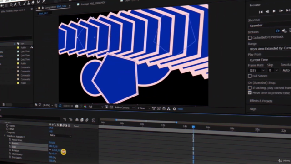Open the Align panel
The height and width of the screenshot is (164, 291).
coord(253,109)
